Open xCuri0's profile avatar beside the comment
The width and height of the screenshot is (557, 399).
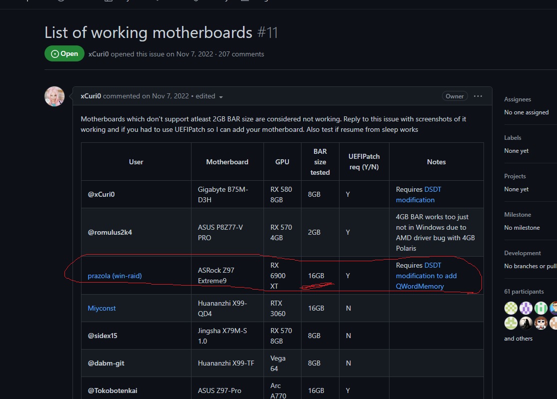click(54, 96)
